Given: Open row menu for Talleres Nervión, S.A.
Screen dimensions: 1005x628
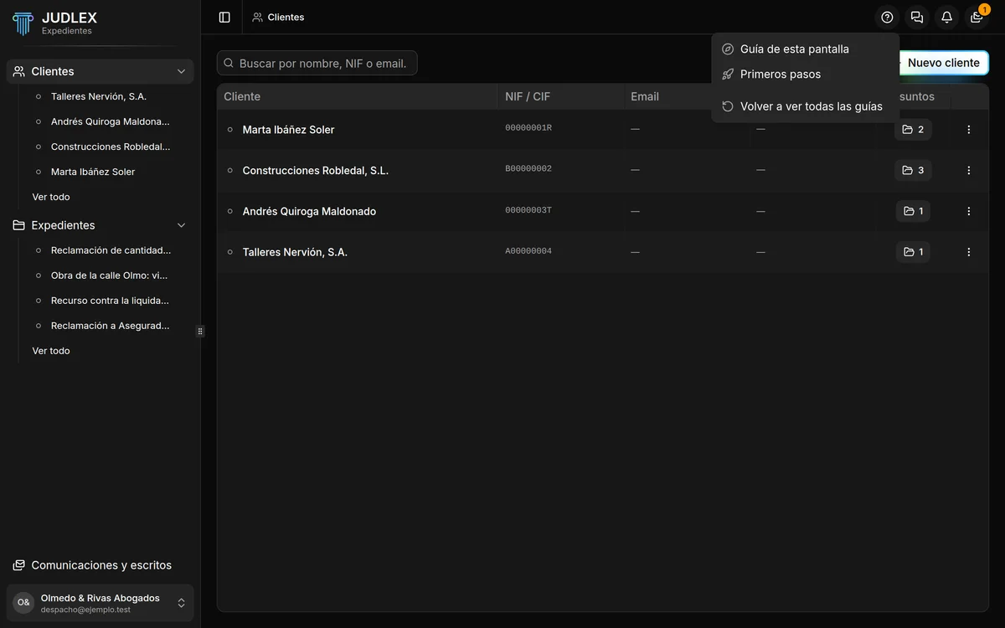Looking at the screenshot, I should [969, 252].
